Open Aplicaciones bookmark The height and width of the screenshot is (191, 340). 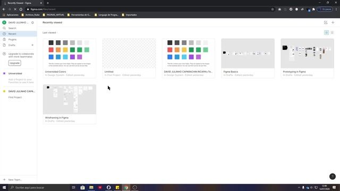pos(11,15)
